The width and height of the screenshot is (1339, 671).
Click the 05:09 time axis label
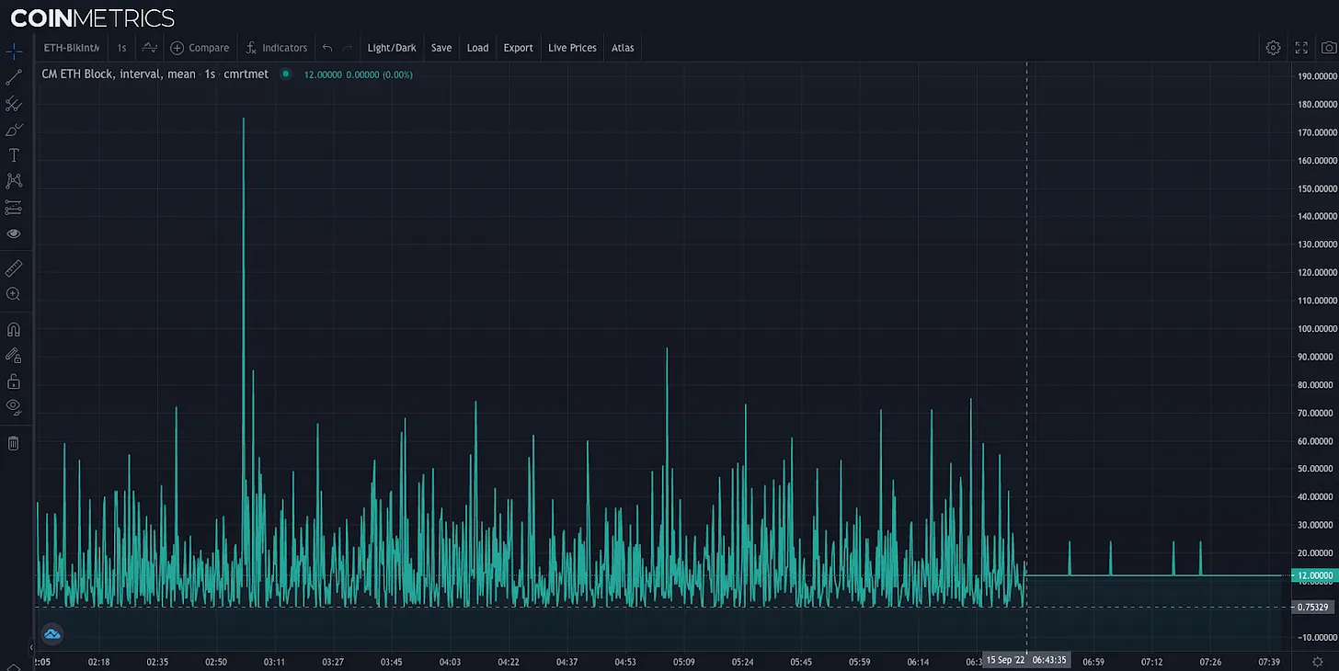(683, 662)
